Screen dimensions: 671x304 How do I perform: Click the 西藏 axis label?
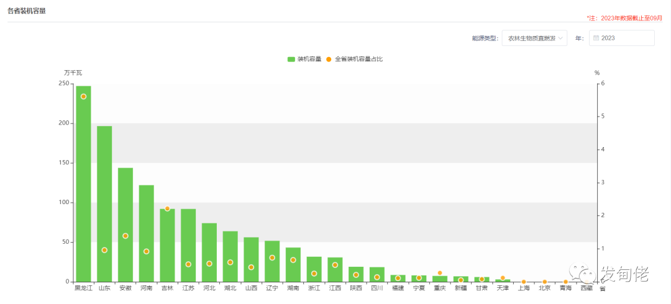(587, 288)
